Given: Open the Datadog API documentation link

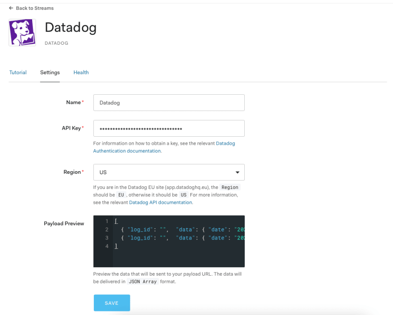Looking at the screenshot, I should tap(161, 202).
